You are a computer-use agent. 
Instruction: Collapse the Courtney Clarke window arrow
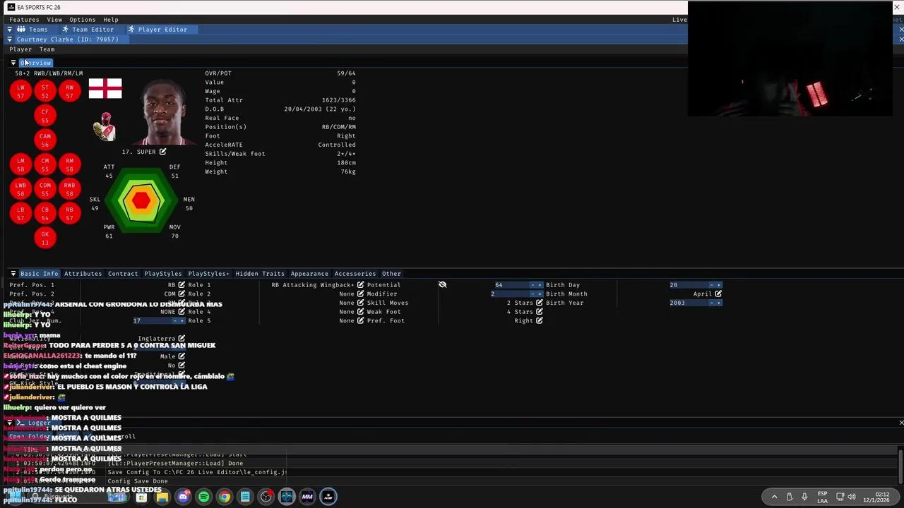click(10, 40)
